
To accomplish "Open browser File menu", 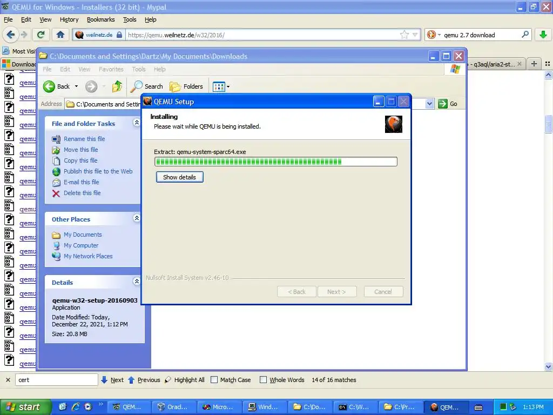I will point(8,19).
